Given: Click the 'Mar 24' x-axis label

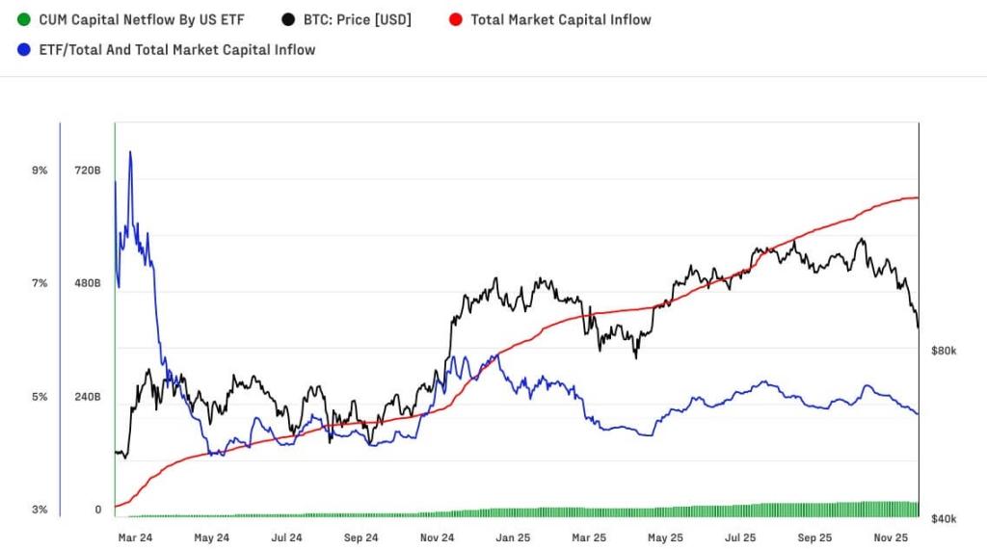Looking at the screenshot, I should click(x=134, y=537).
